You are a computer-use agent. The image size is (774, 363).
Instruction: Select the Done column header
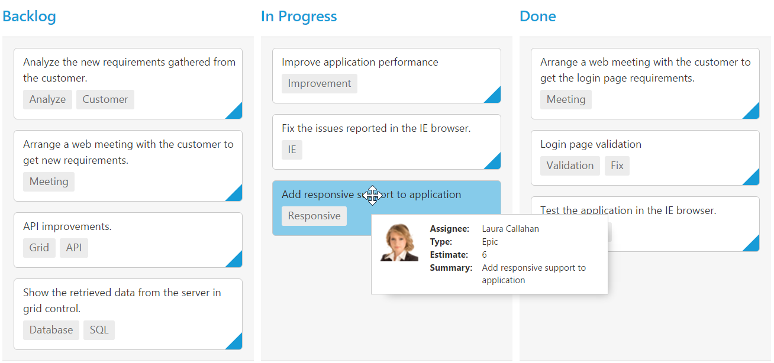[537, 17]
